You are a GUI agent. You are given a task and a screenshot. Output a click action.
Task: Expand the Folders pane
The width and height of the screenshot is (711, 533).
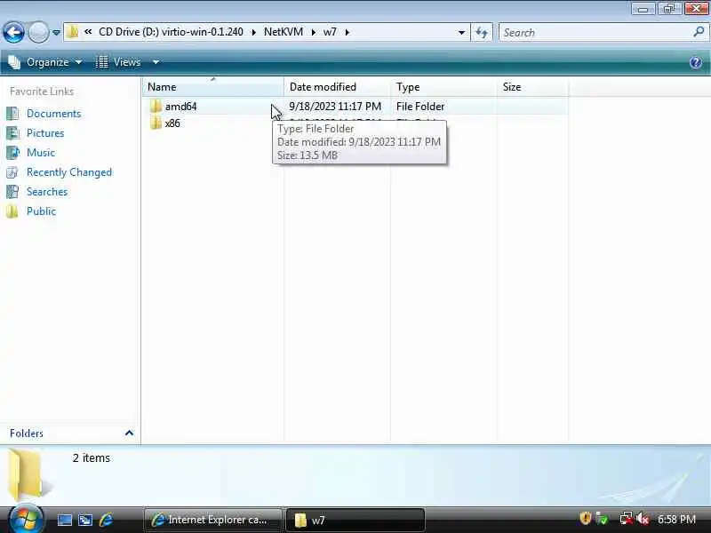129,434
